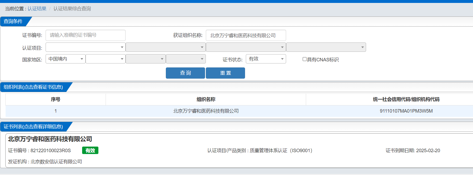Click expiry date 2025-02-20
The height and width of the screenshot is (175, 473).
coord(428,151)
